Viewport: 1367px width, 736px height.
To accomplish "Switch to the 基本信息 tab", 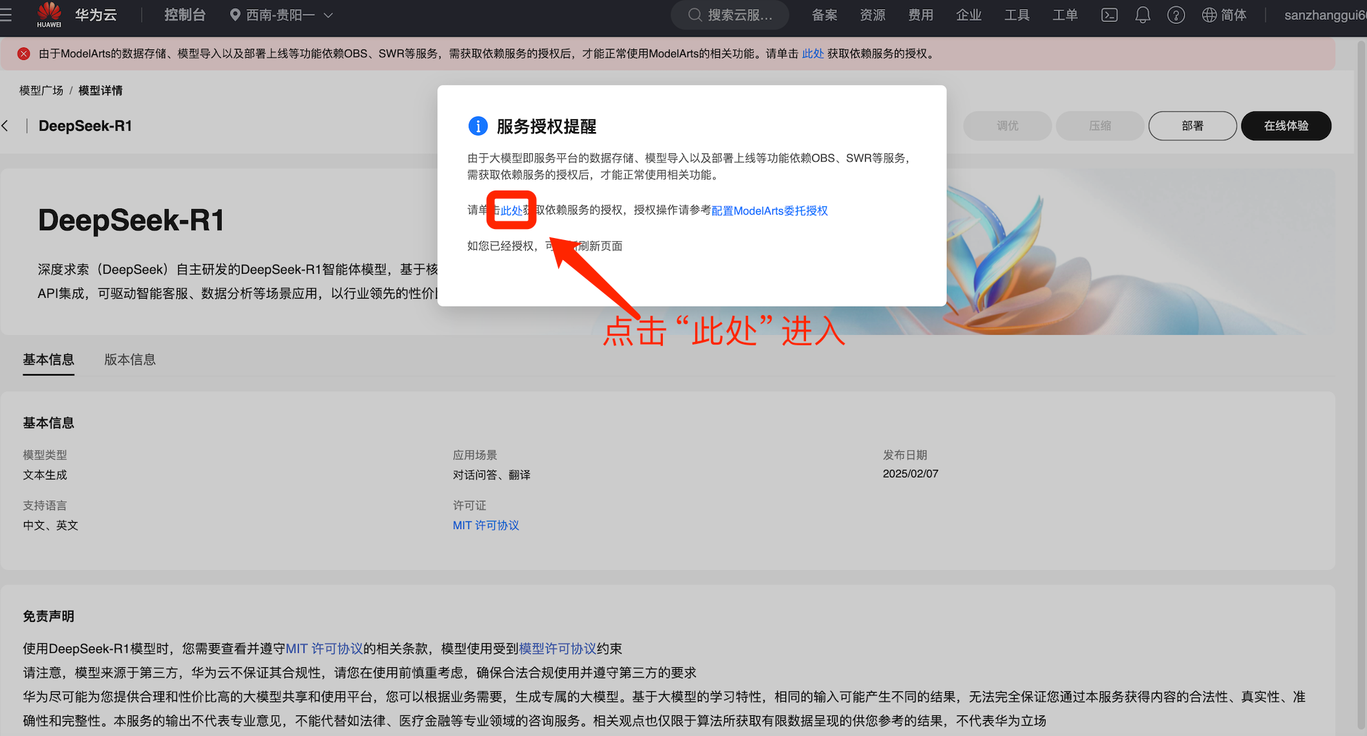I will click(48, 360).
